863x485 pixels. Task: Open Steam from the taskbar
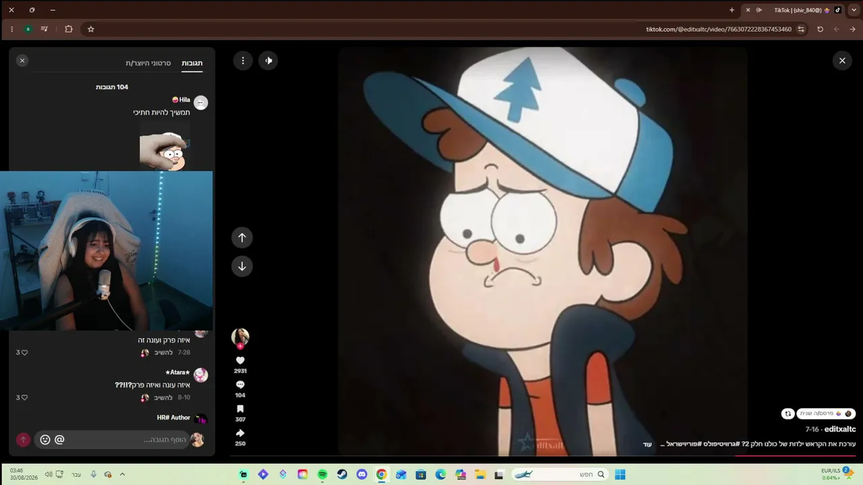(x=342, y=474)
